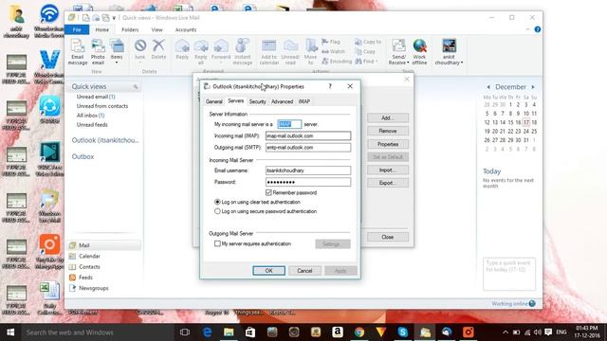The width and height of the screenshot is (607, 341).
Task: Go to previous month in calendar
Action: (488, 87)
